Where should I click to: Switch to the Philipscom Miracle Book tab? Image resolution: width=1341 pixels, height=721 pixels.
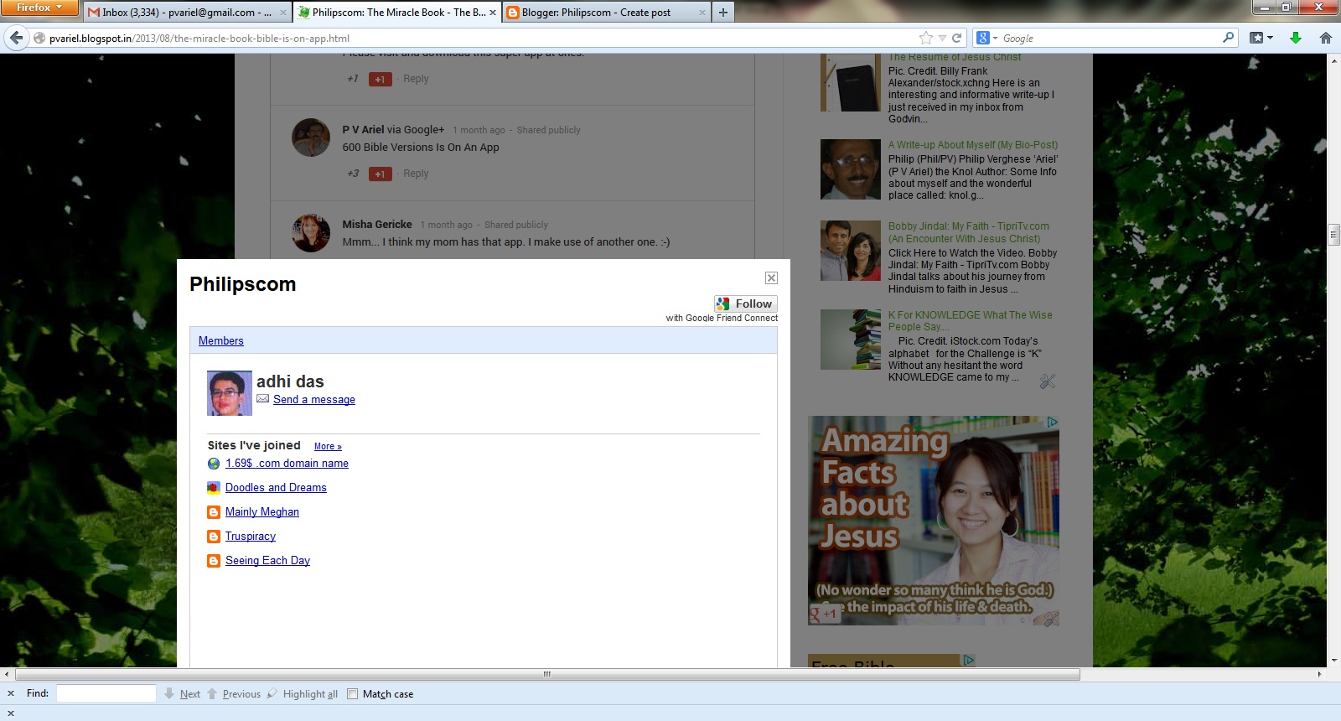click(397, 13)
